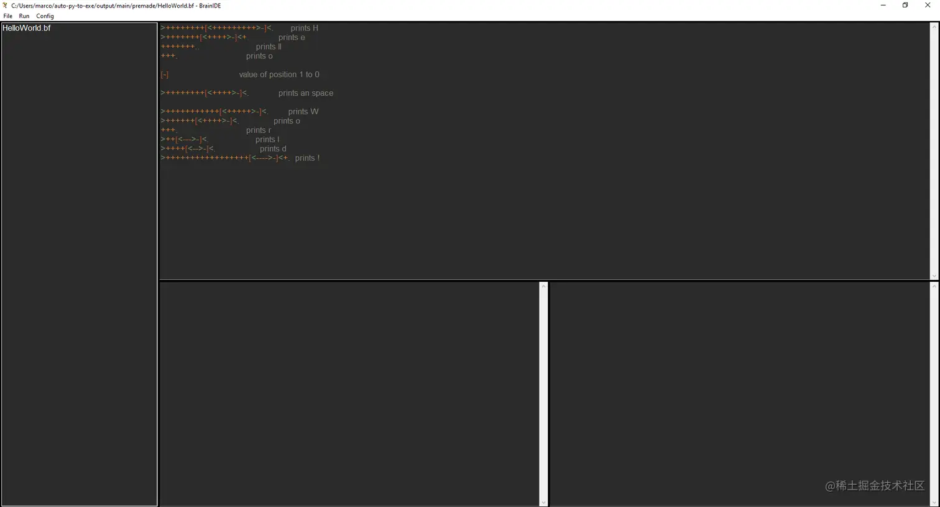Click the bottom-right panel scrollbar up arrow
The height and width of the screenshot is (507, 940).
[x=934, y=286]
